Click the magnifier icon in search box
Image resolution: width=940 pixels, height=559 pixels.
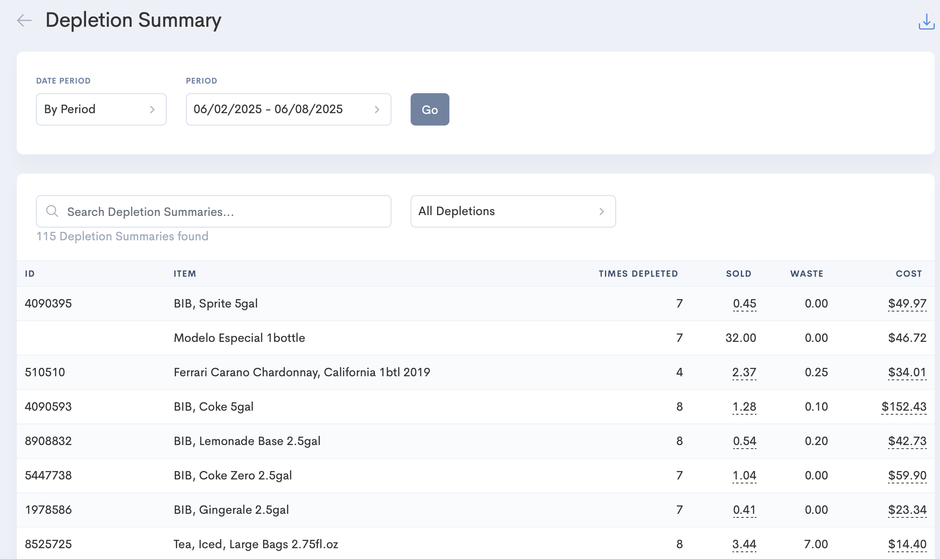pos(52,211)
